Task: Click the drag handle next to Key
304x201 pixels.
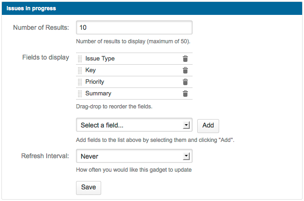Action: click(x=80, y=70)
